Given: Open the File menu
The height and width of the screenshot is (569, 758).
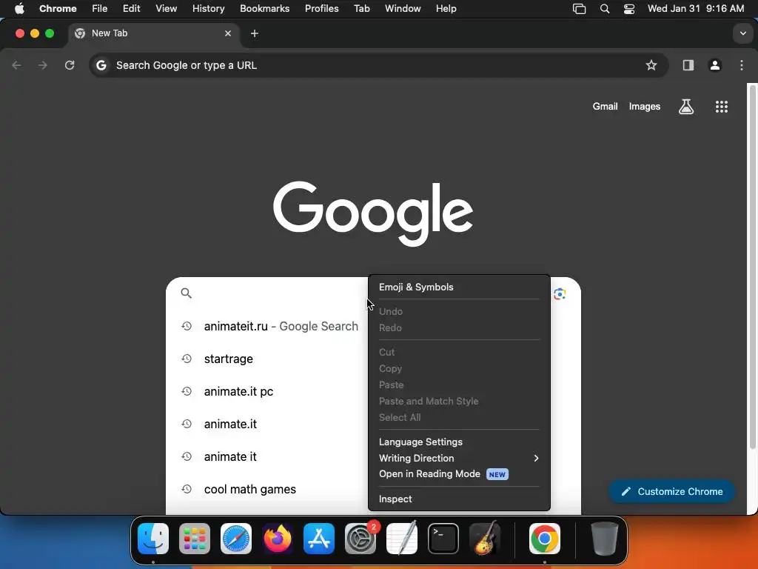Looking at the screenshot, I should [100, 9].
